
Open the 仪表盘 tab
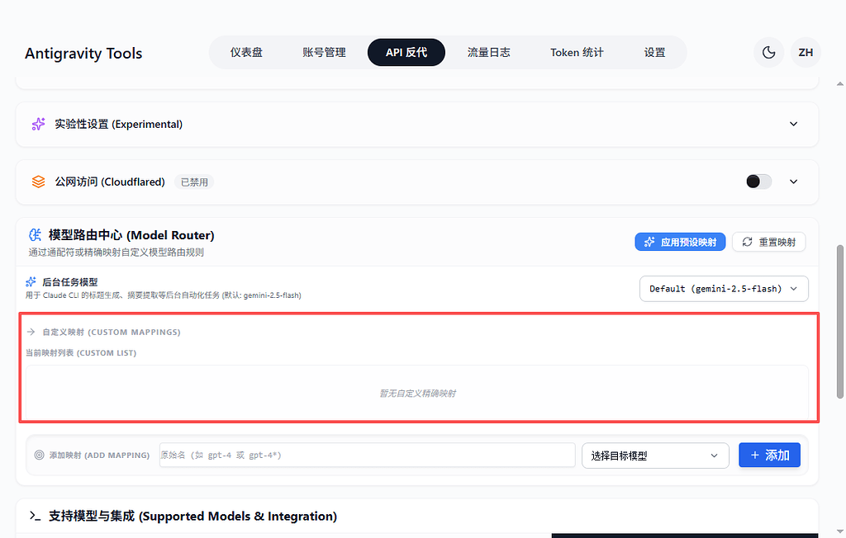click(x=246, y=52)
